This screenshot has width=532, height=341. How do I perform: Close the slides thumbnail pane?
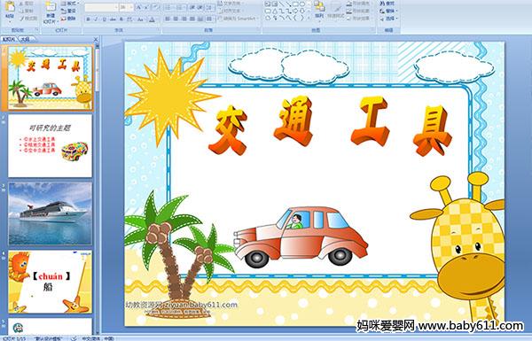[96, 39]
